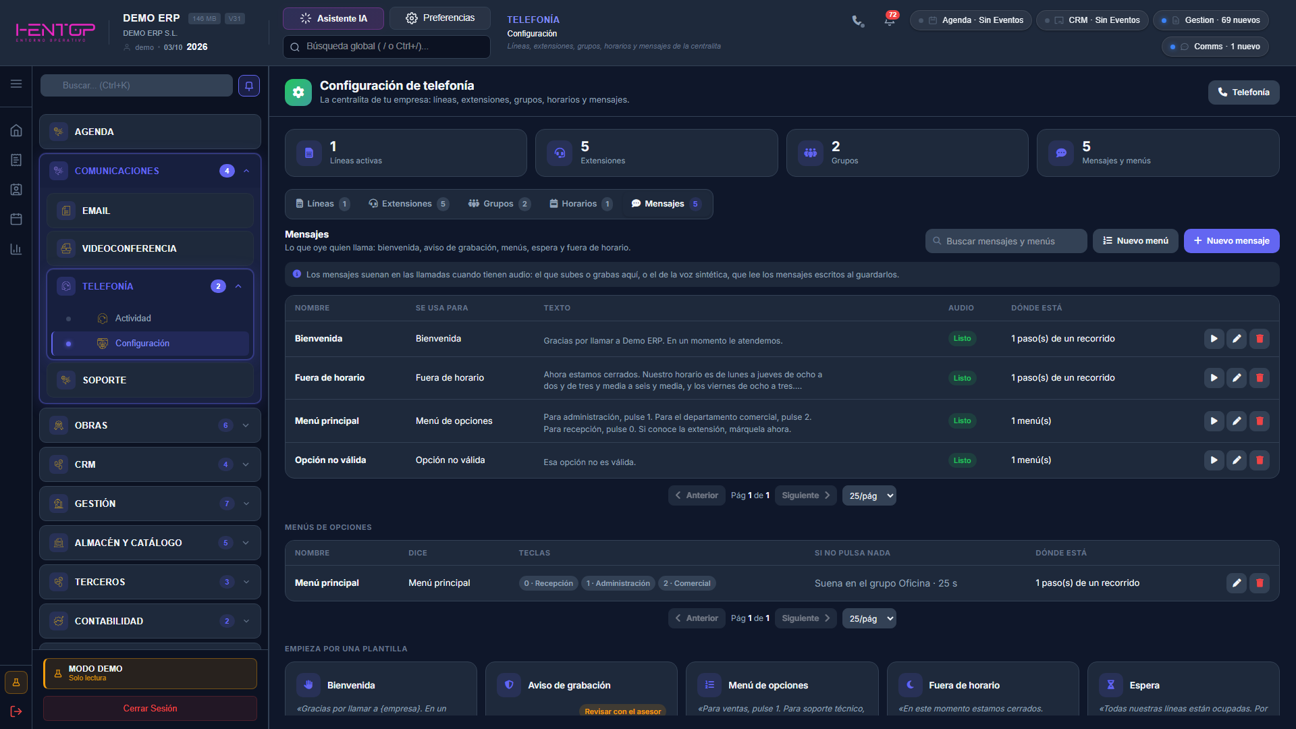Image resolution: width=1296 pixels, height=729 pixels.
Task: Click the Nuevo mensaje button
Action: 1231,241
